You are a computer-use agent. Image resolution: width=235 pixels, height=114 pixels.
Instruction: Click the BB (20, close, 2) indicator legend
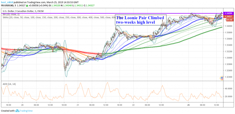coord(11,14)
